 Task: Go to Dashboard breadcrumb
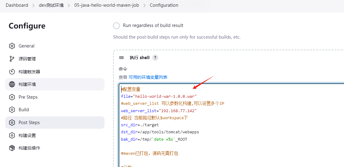click(17, 5)
